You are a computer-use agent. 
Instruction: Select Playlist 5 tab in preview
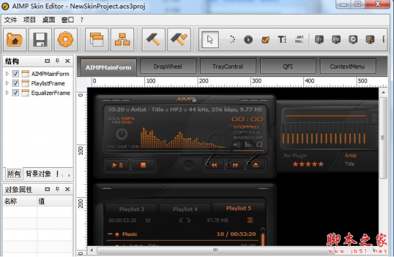(238, 208)
